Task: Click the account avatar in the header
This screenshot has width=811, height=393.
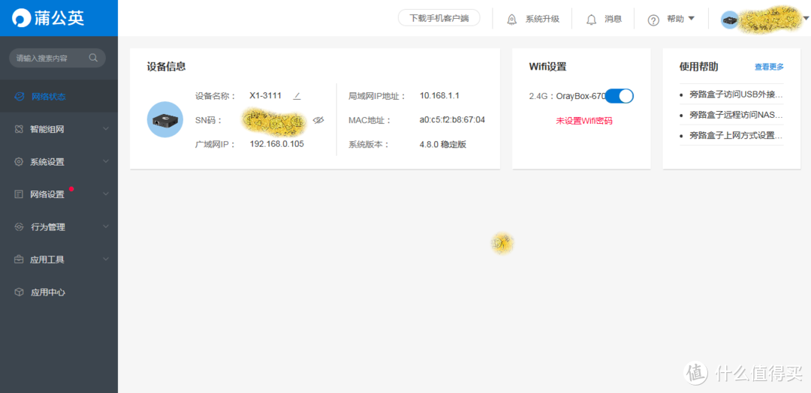Action: (x=730, y=19)
